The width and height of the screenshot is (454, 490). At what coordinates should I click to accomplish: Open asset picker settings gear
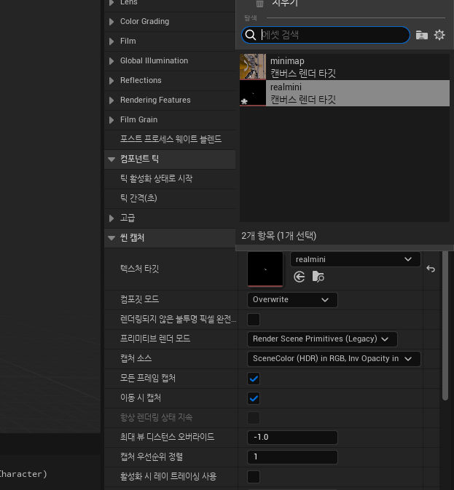(x=439, y=35)
